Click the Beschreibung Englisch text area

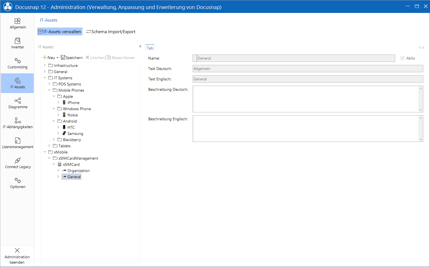[308, 128]
